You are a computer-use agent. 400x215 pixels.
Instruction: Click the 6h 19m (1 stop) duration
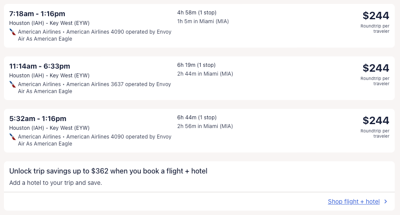(197, 65)
